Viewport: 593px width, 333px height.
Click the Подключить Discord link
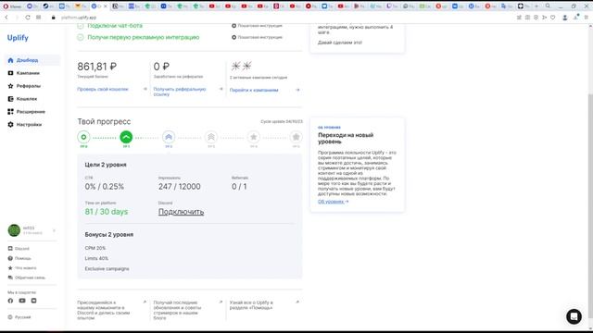tap(181, 212)
